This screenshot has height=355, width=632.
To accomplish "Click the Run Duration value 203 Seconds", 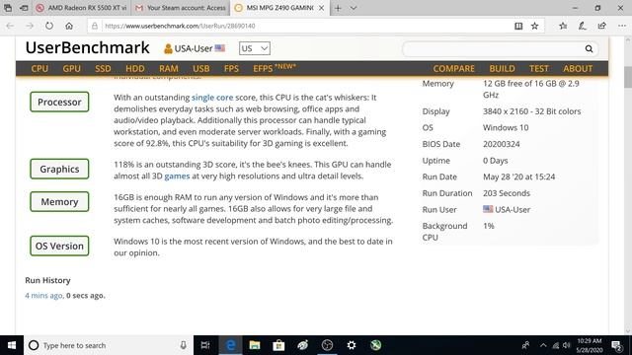I will [x=507, y=193].
